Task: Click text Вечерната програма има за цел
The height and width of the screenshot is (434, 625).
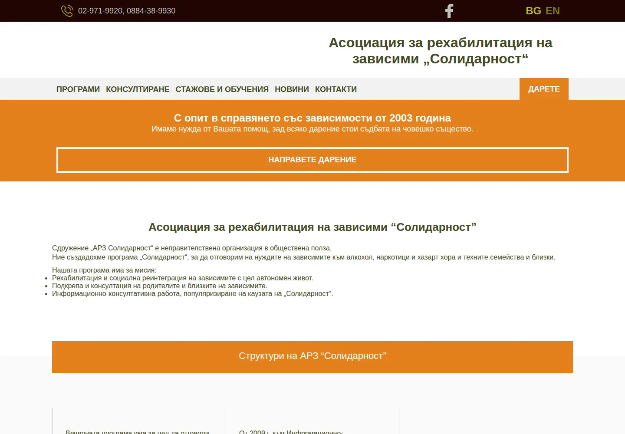Action: click(137, 432)
